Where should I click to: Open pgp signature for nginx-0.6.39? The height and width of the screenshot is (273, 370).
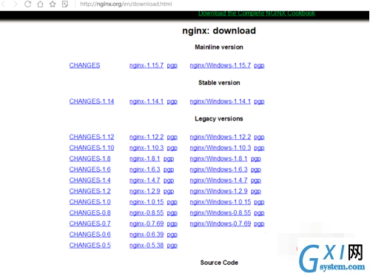click(x=172, y=235)
